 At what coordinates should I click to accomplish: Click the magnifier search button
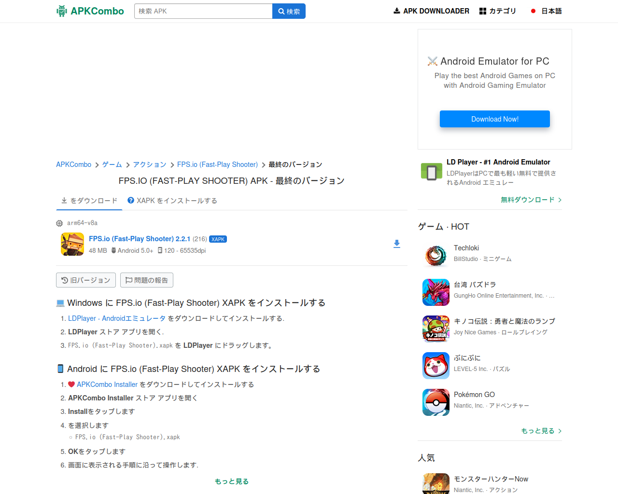[x=289, y=11]
